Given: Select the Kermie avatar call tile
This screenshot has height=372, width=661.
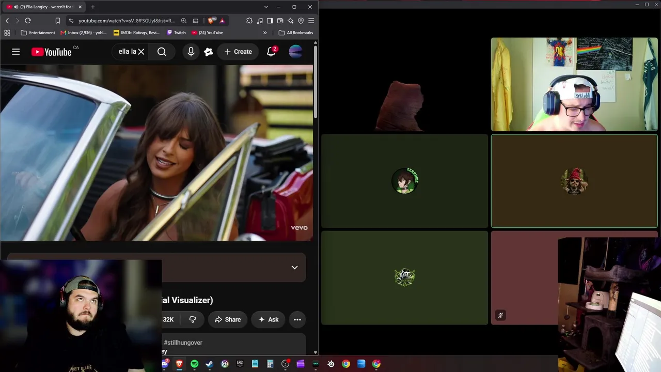Looking at the screenshot, I should [405, 181].
